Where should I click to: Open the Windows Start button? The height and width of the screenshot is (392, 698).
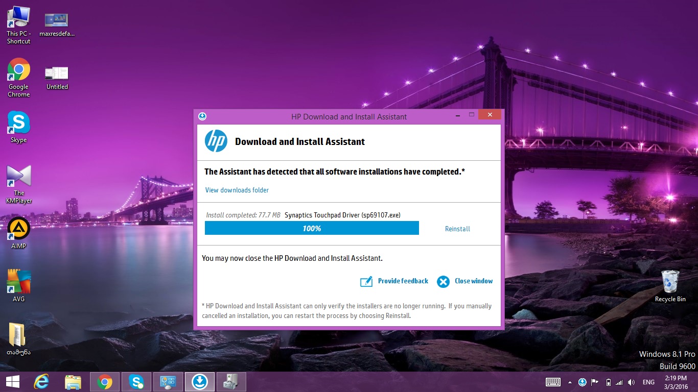coord(13,382)
